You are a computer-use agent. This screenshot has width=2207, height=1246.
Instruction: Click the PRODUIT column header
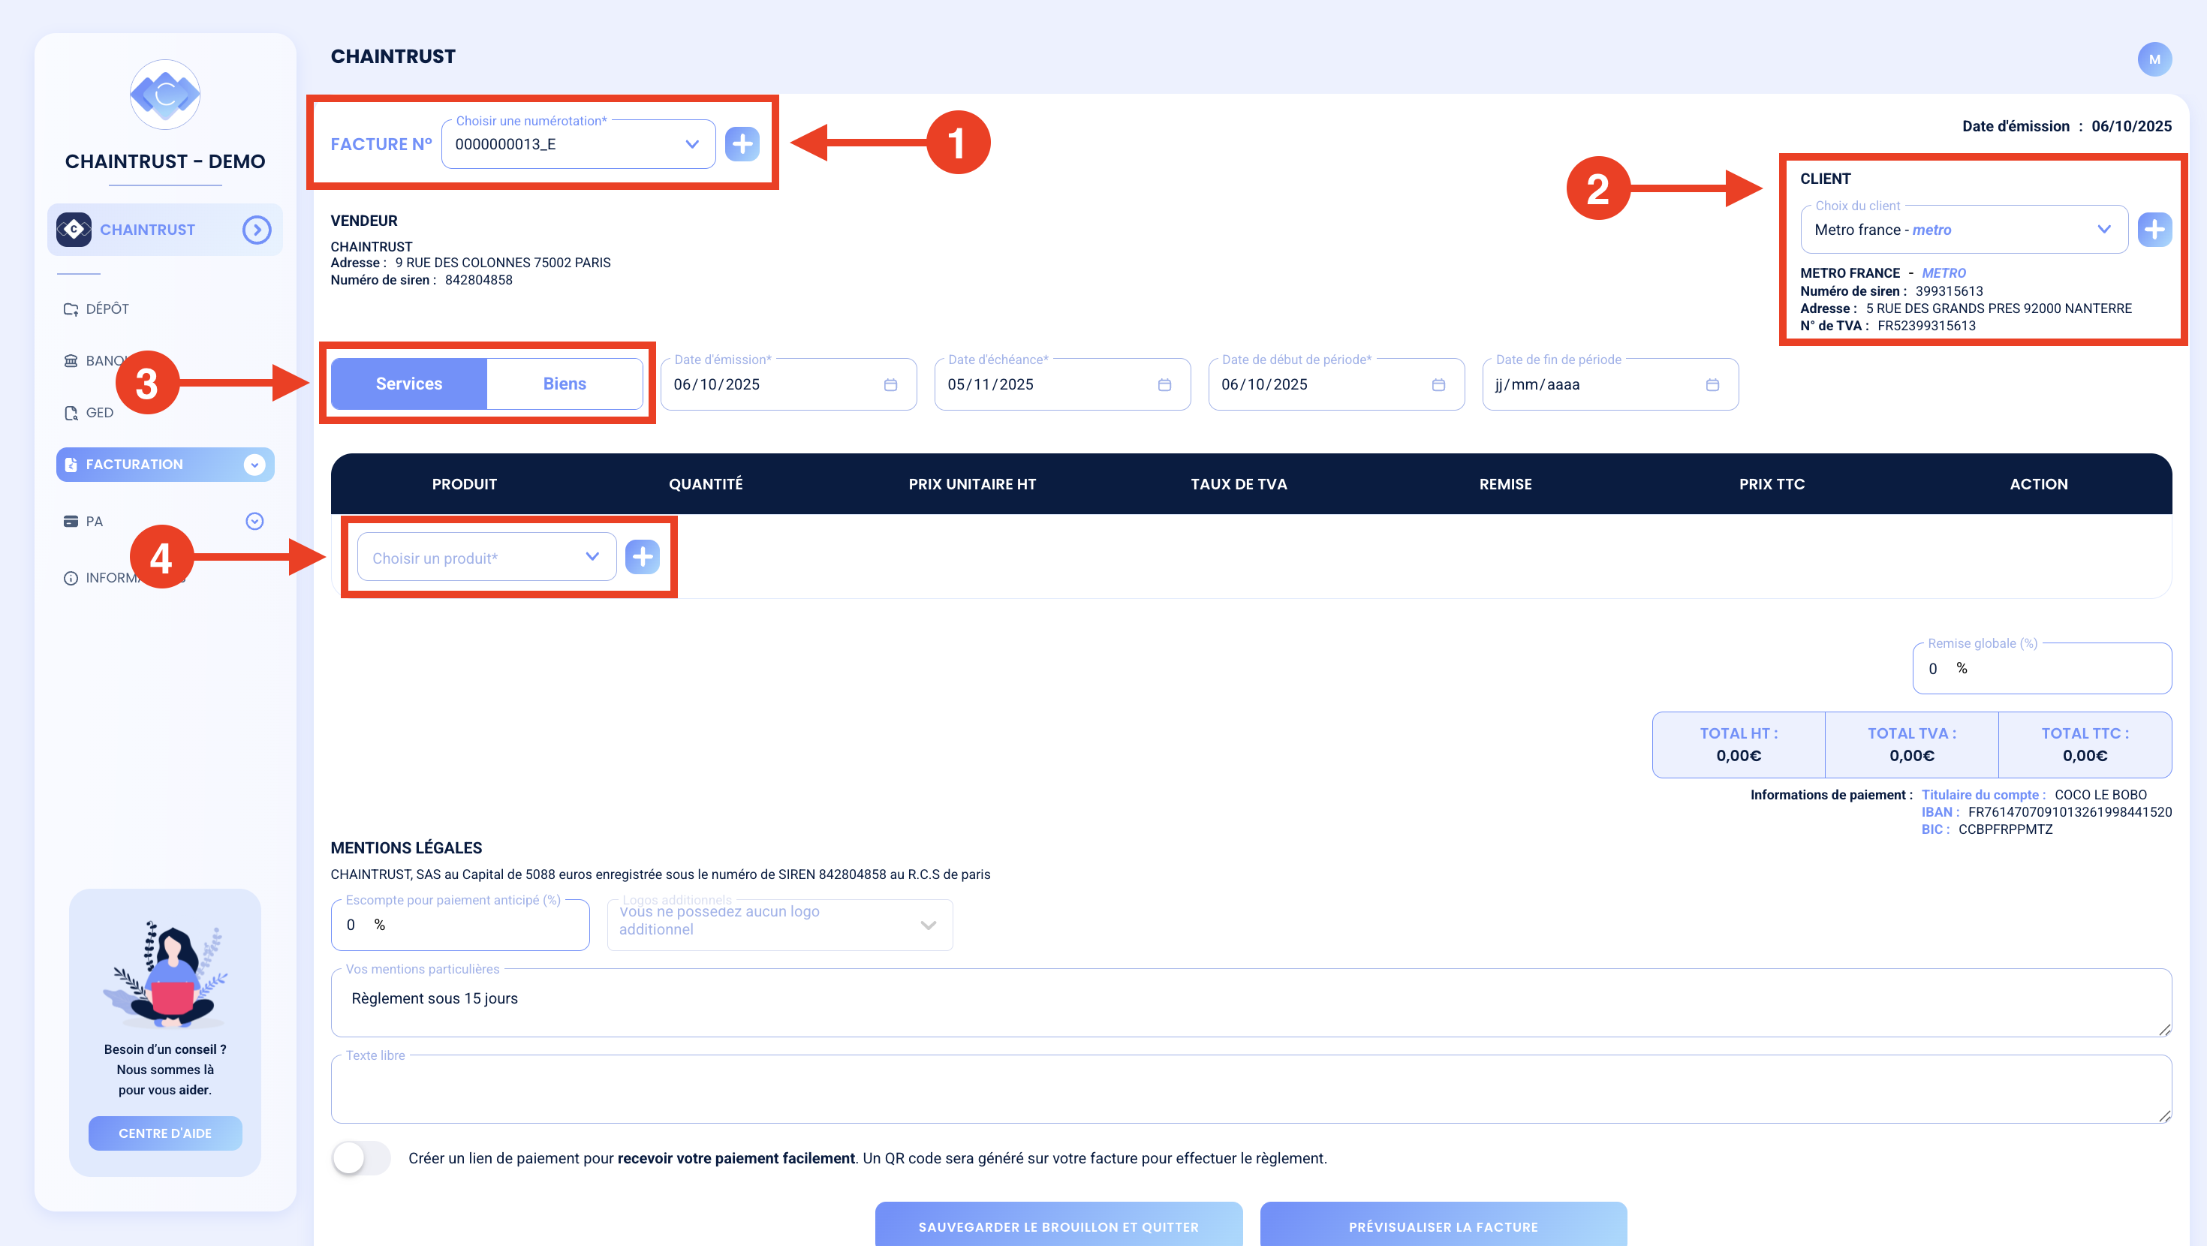click(x=465, y=484)
